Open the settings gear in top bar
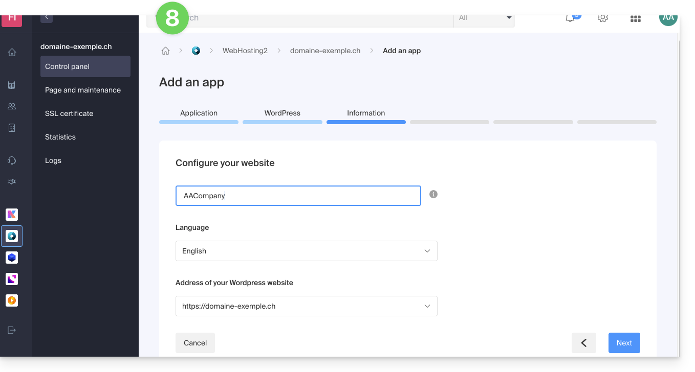Screen dimensions: 695x372 click(x=603, y=18)
